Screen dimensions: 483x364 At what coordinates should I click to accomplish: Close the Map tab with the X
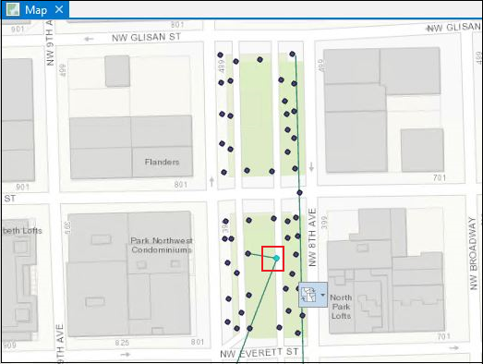click(x=59, y=9)
